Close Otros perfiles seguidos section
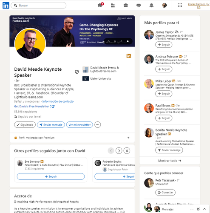 coord(127,151)
